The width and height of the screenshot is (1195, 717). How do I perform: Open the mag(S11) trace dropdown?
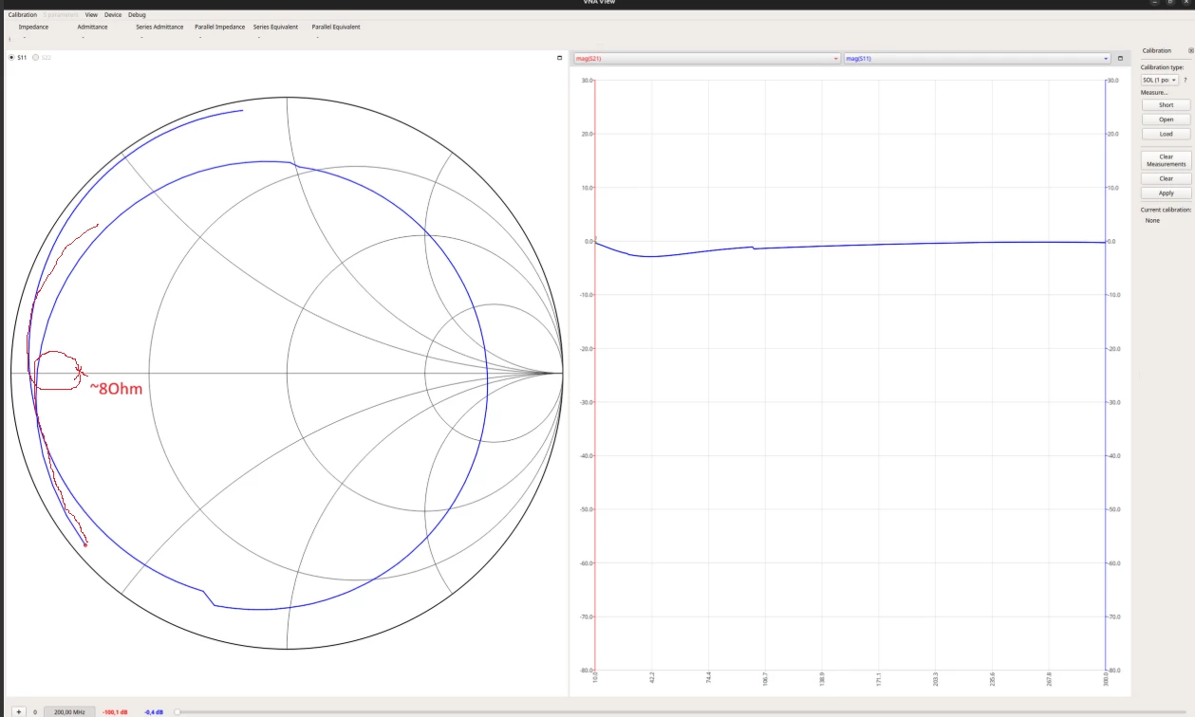(977, 59)
